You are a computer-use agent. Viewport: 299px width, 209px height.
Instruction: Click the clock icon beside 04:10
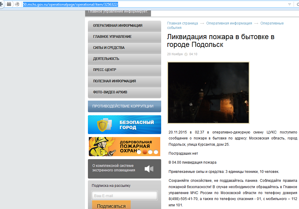(186, 54)
